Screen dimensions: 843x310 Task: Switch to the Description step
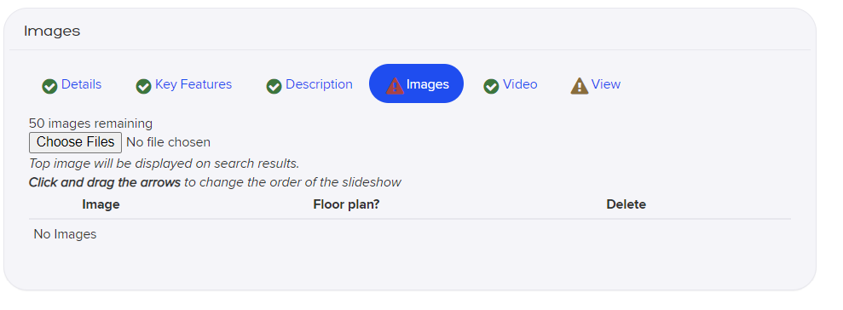click(319, 84)
